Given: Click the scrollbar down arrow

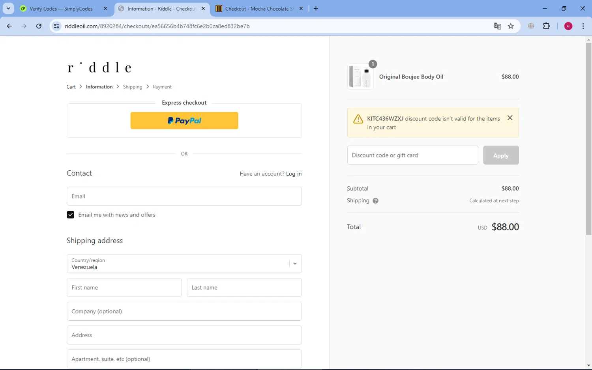Looking at the screenshot, I should point(588,366).
